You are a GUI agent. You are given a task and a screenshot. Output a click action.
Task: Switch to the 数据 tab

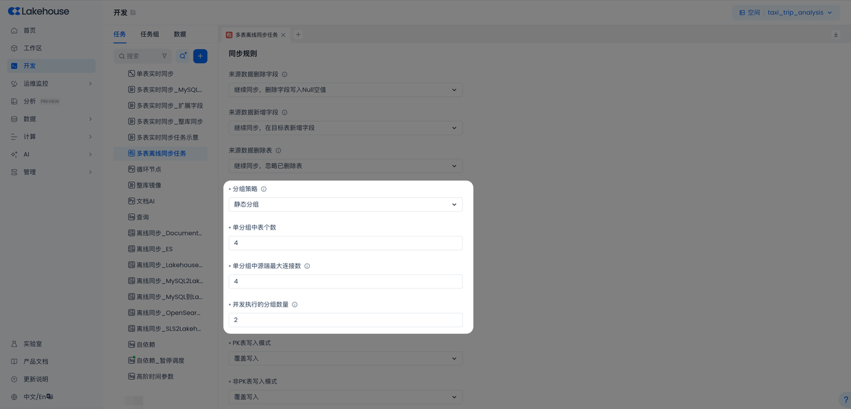tap(180, 35)
